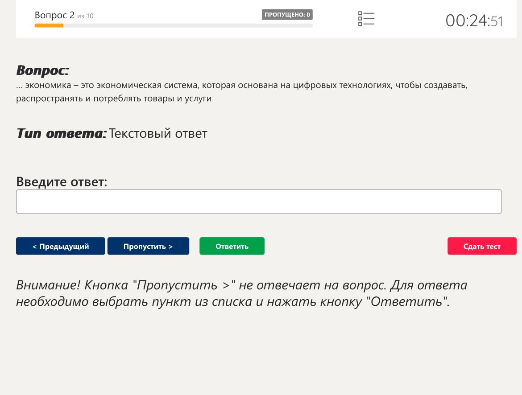Click the Пропущено: 0 badge
This screenshot has height=395, width=522.
287,15
